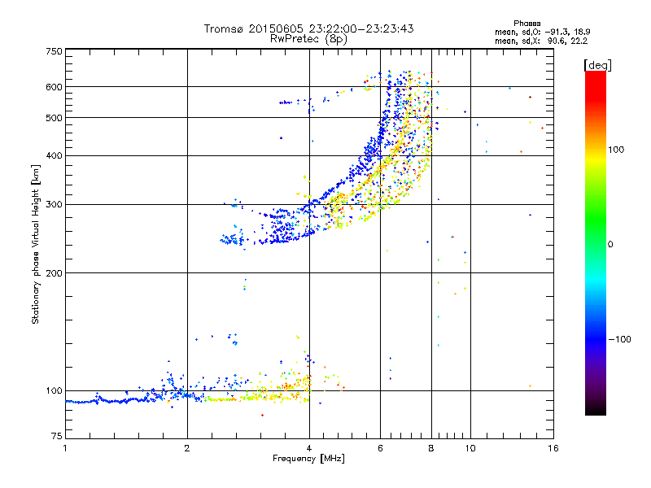Click the 'Stationary phase Virtual Height [km]' axis label
The width and height of the screenshot is (651, 488).
pyautogui.click(x=36, y=244)
